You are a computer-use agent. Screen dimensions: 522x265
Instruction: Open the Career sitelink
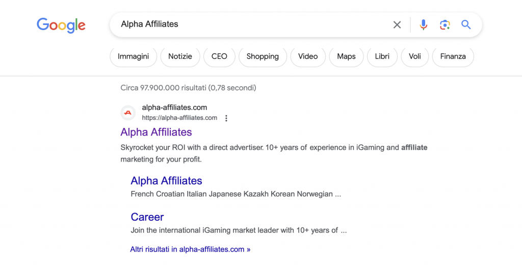point(147,217)
